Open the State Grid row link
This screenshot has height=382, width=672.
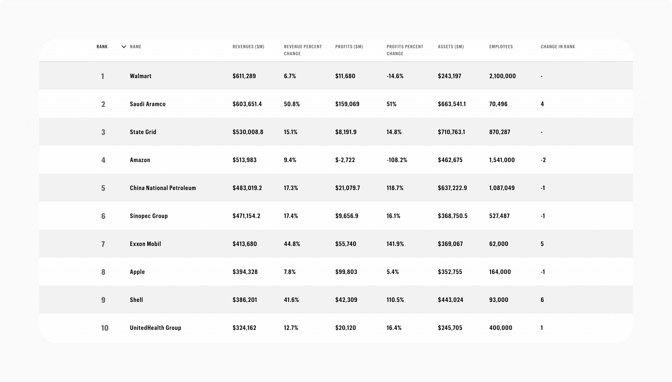[143, 132]
